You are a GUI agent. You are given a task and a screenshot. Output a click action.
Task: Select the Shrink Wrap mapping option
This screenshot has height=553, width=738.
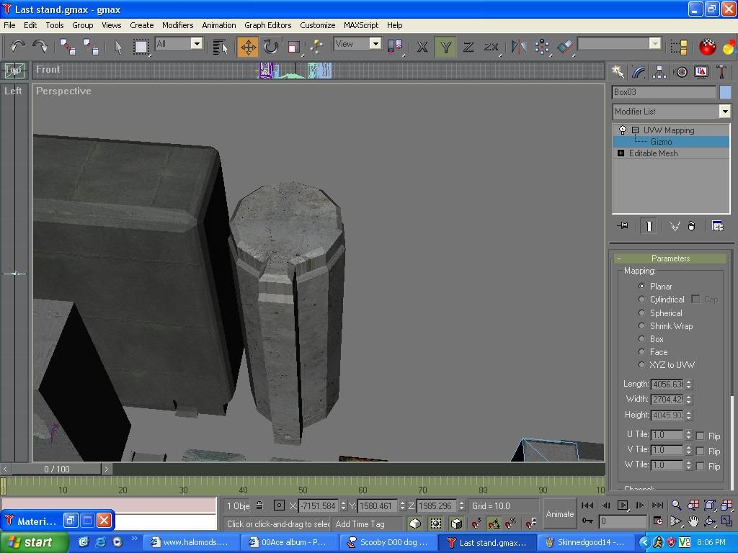(641, 325)
